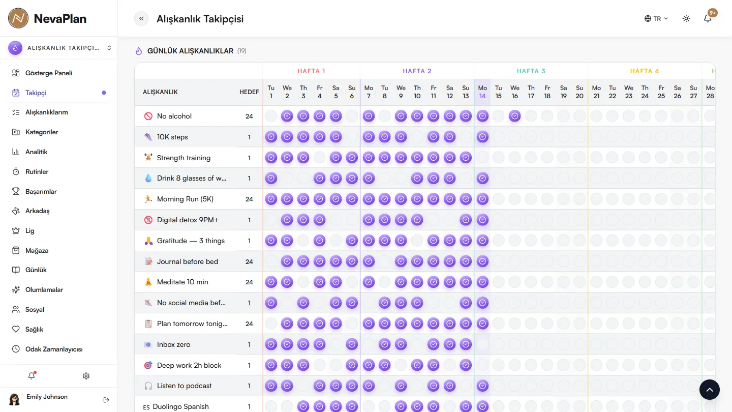
Task: Click back-to-top arrow button
Action: tap(710, 390)
